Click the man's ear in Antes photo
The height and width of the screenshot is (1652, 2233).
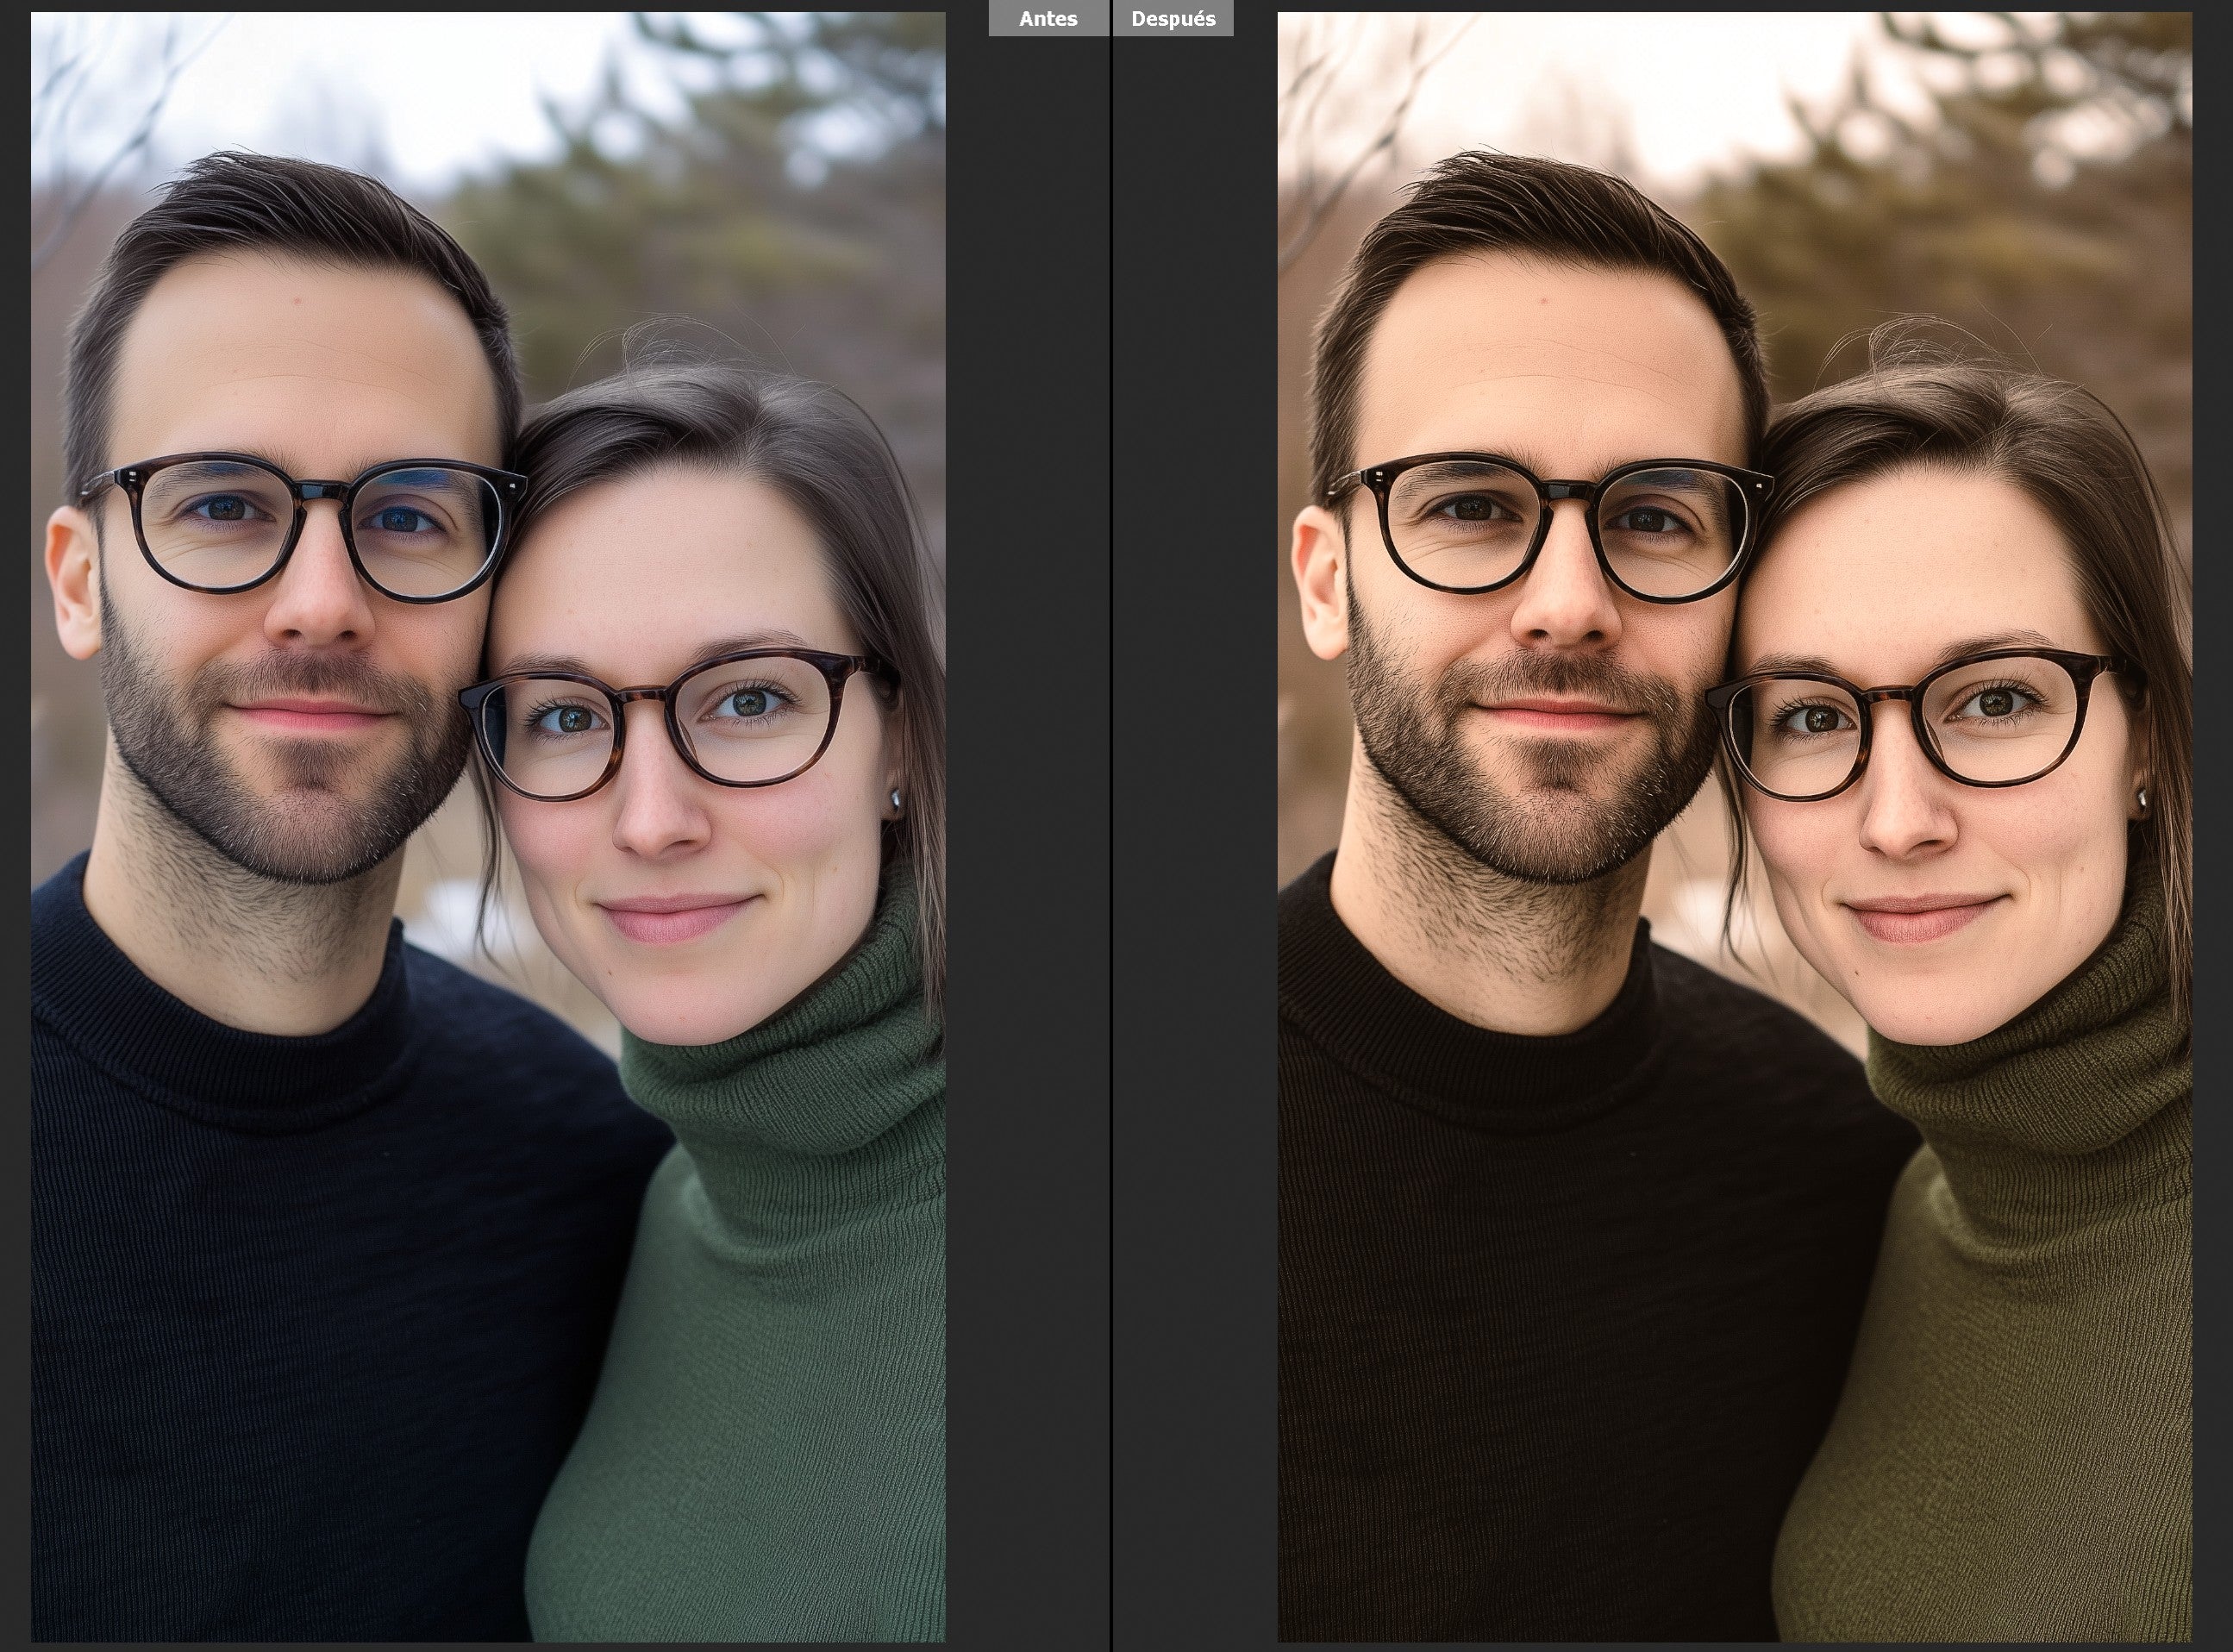tap(72, 585)
